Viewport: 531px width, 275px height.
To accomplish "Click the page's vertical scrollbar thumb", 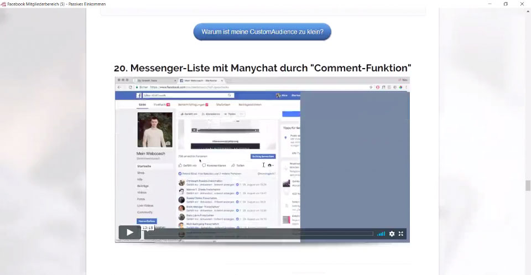I will (528, 186).
